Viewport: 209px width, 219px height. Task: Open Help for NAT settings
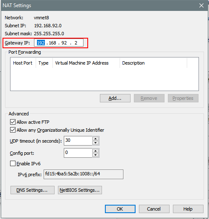(188, 209)
